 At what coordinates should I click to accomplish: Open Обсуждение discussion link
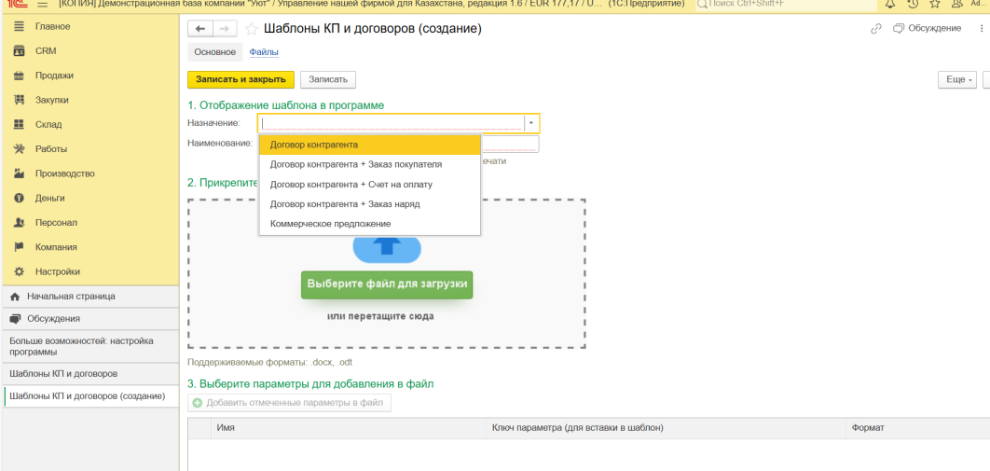[927, 29]
